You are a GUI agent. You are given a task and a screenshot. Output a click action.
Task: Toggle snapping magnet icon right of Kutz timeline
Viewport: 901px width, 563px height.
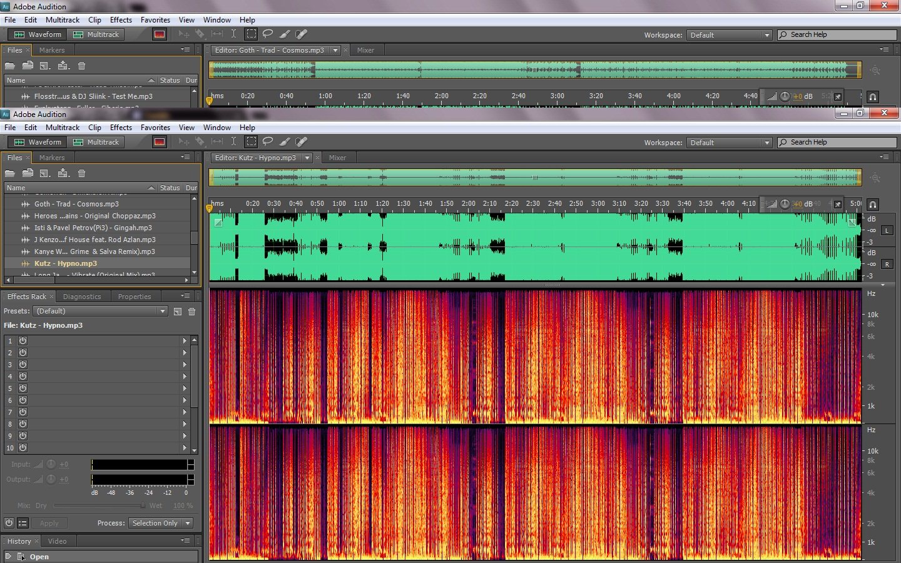(x=873, y=204)
